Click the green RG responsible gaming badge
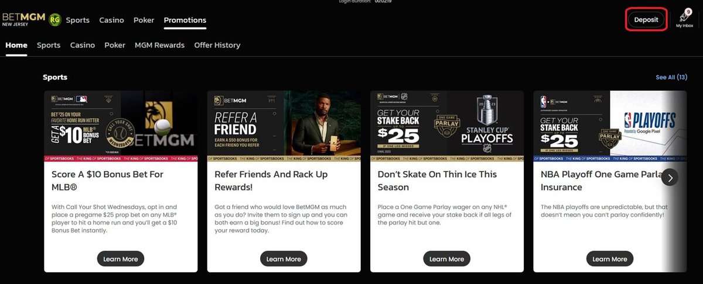 point(55,20)
